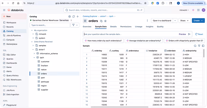207x108 pixels.
Task: Expand the information_schema schema
Action: click(x=34, y=54)
